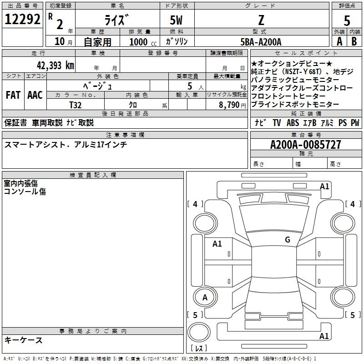Viewport: 364px width, 364px height.
Task: Click the air conditioner code AAC
Action: point(35,95)
